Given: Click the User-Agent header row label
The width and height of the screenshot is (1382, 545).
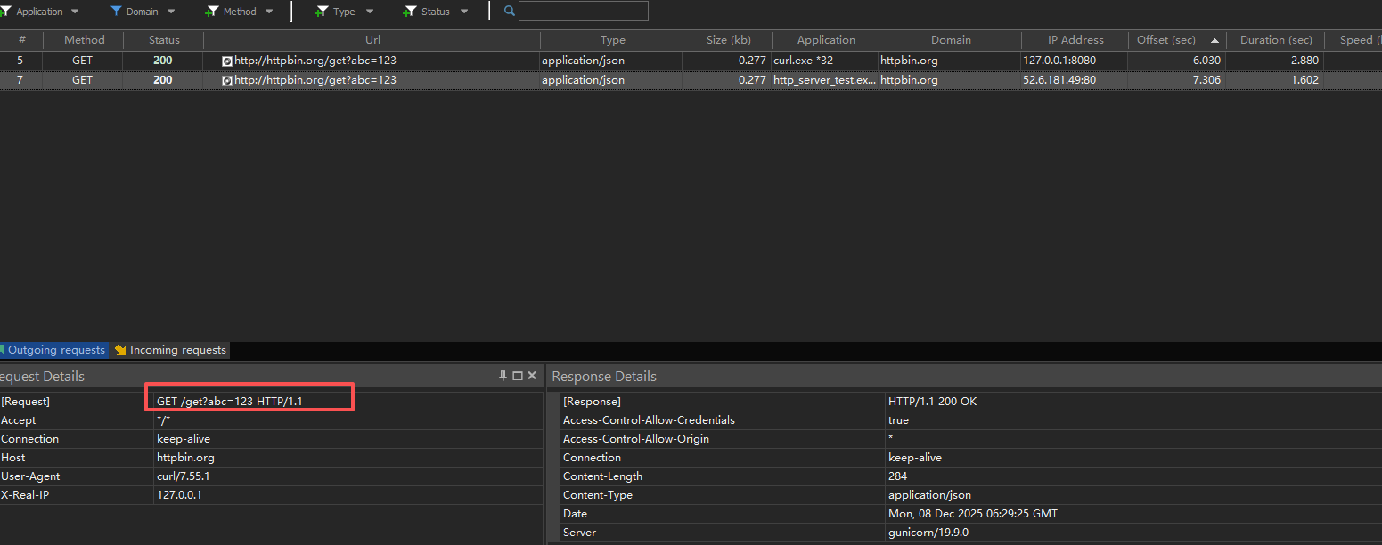Looking at the screenshot, I should [31, 476].
